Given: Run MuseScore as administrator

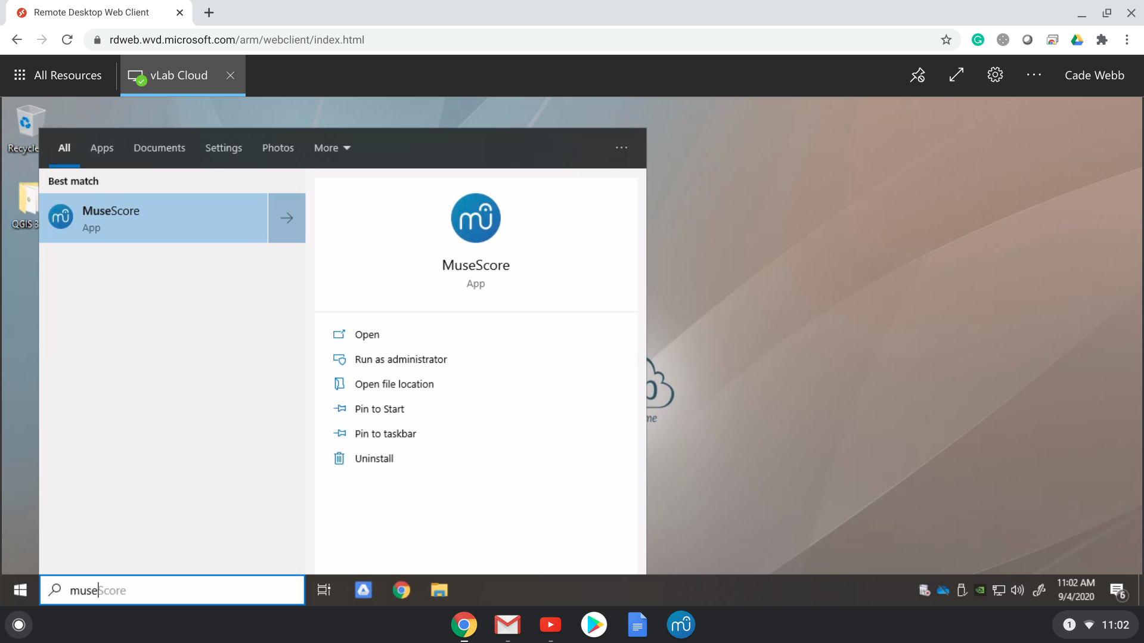Looking at the screenshot, I should pos(390,359).
